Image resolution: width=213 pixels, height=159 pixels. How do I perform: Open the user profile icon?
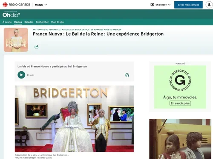[209, 5]
